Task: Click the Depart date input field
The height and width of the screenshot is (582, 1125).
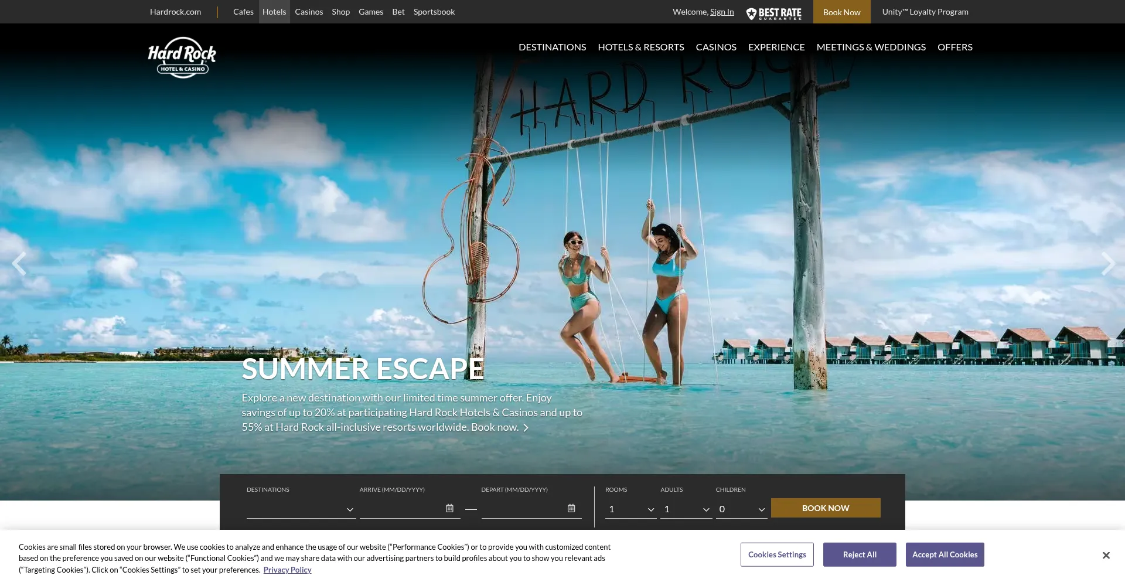Action: [x=531, y=509]
